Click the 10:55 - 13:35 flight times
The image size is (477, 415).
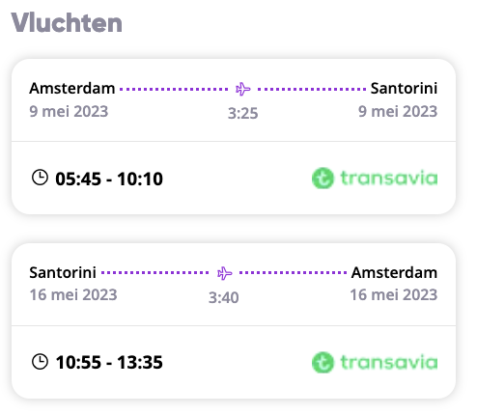pyautogui.click(x=109, y=363)
